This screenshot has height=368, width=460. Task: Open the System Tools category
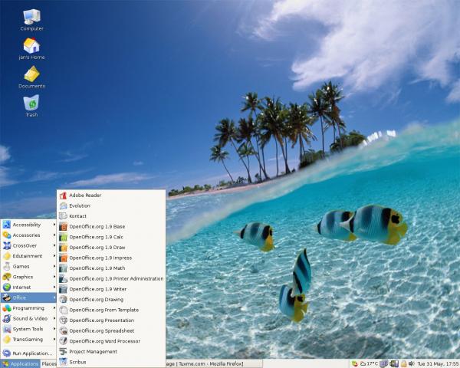click(28, 329)
